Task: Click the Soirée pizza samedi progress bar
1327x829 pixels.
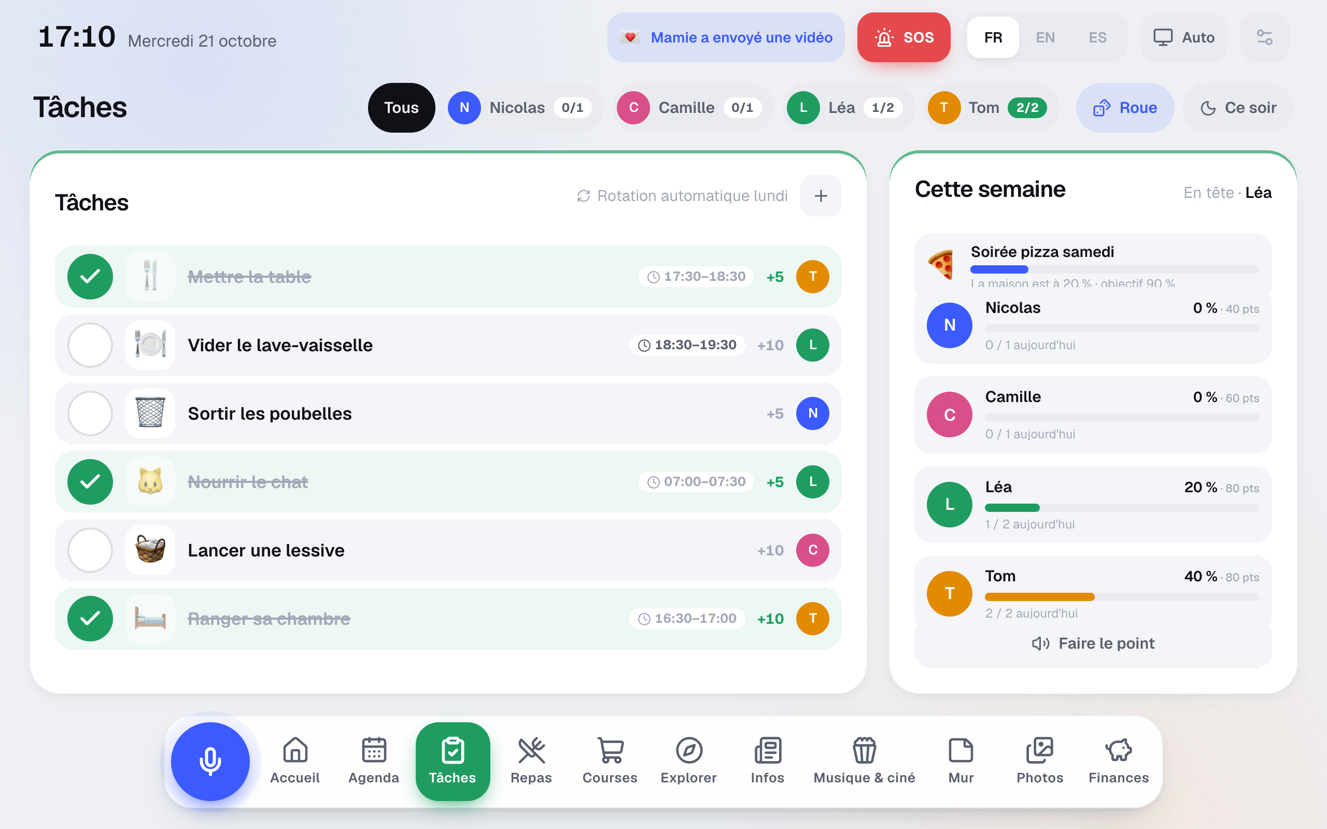Action: point(1115,269)
